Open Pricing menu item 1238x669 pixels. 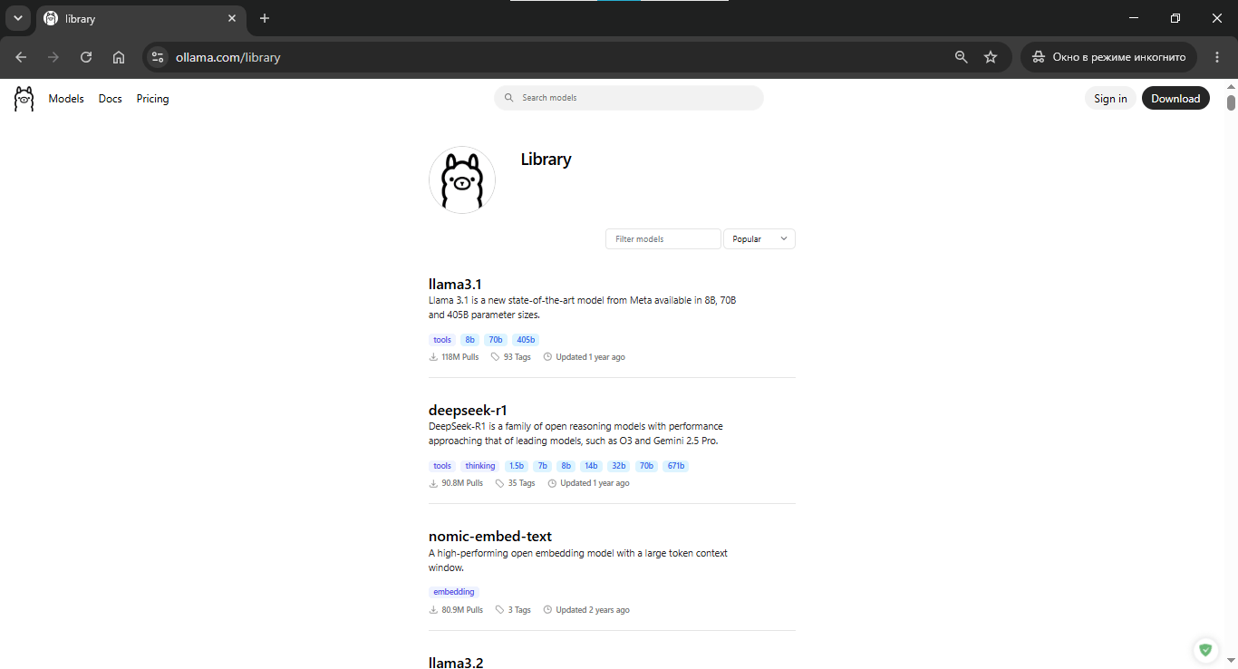(x=153, y=99)
